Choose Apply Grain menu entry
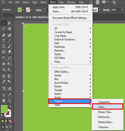 pyautogui.click(x=71, y=7)
